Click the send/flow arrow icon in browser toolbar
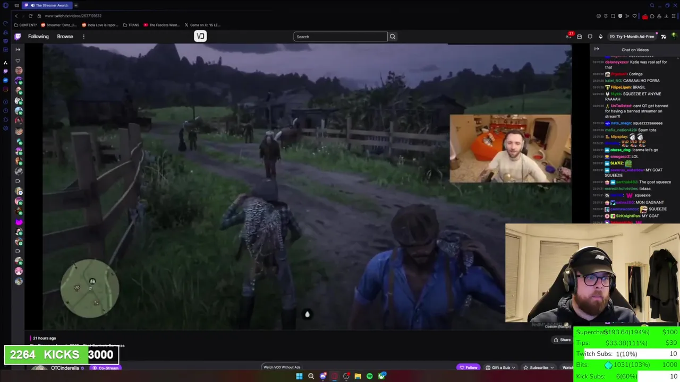The image size is (680, 382). (x=627, y=16)
